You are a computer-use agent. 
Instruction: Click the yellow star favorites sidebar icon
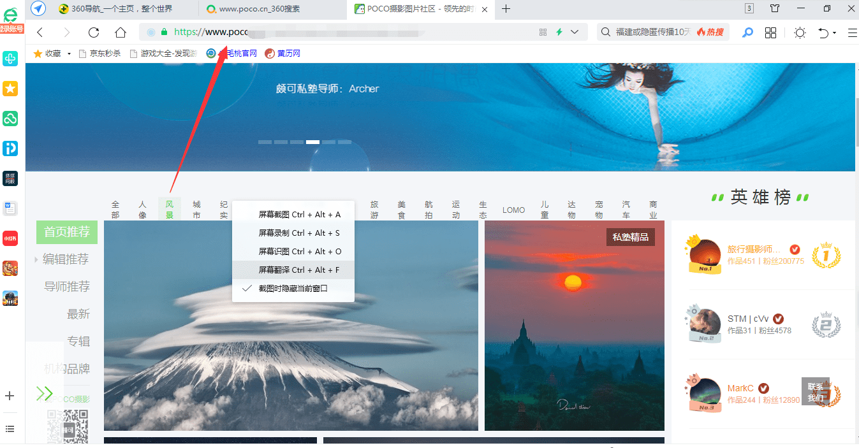[x=10, y=89]
